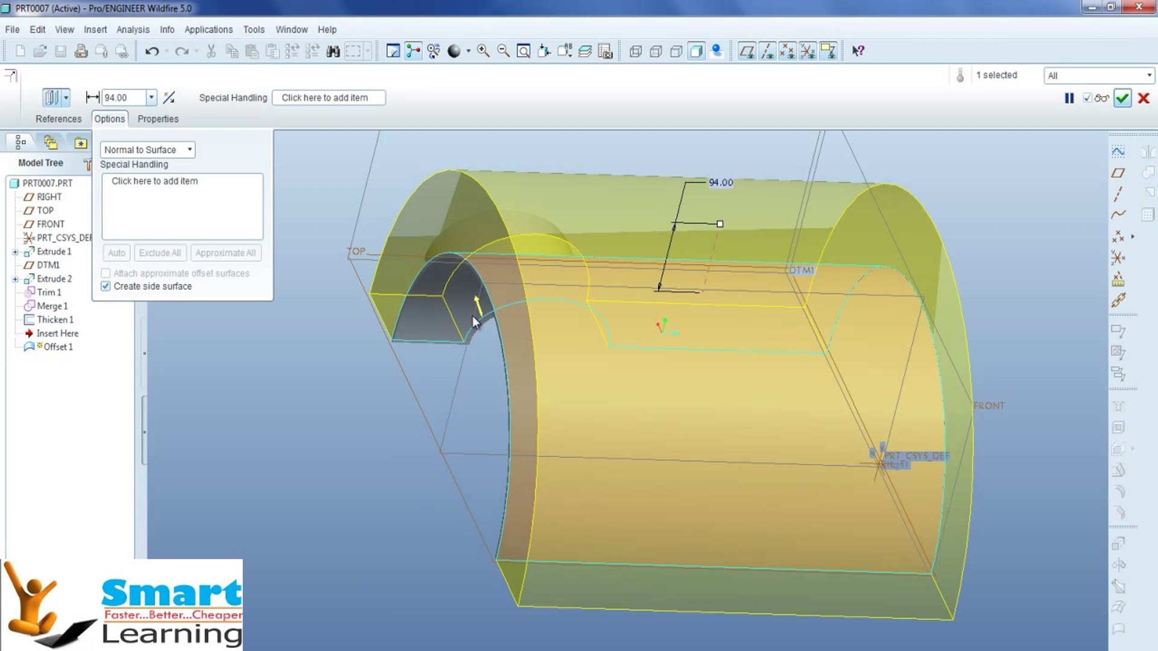The width and height of the screenshot is (1158, 651).
Task: Open the Applications menu
Action: 208,29
